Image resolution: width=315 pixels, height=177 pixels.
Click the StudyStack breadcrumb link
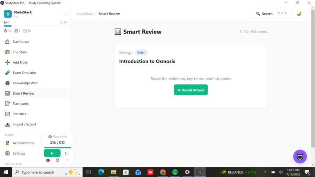click(x=85, y=14)
